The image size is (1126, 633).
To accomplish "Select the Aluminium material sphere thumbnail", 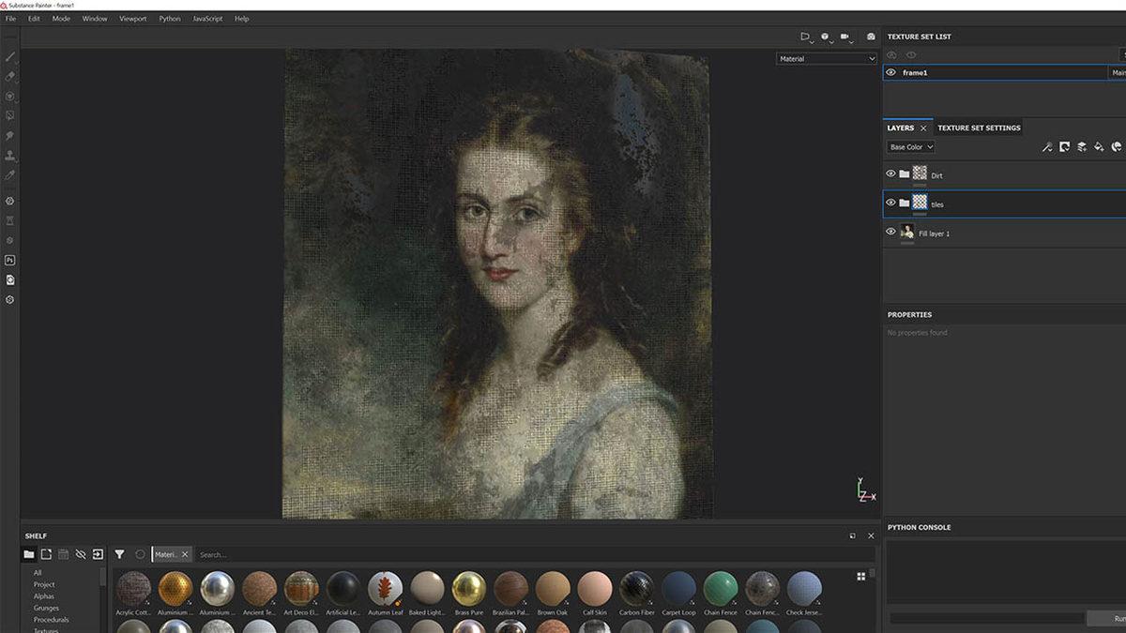I will click(175, 589).
